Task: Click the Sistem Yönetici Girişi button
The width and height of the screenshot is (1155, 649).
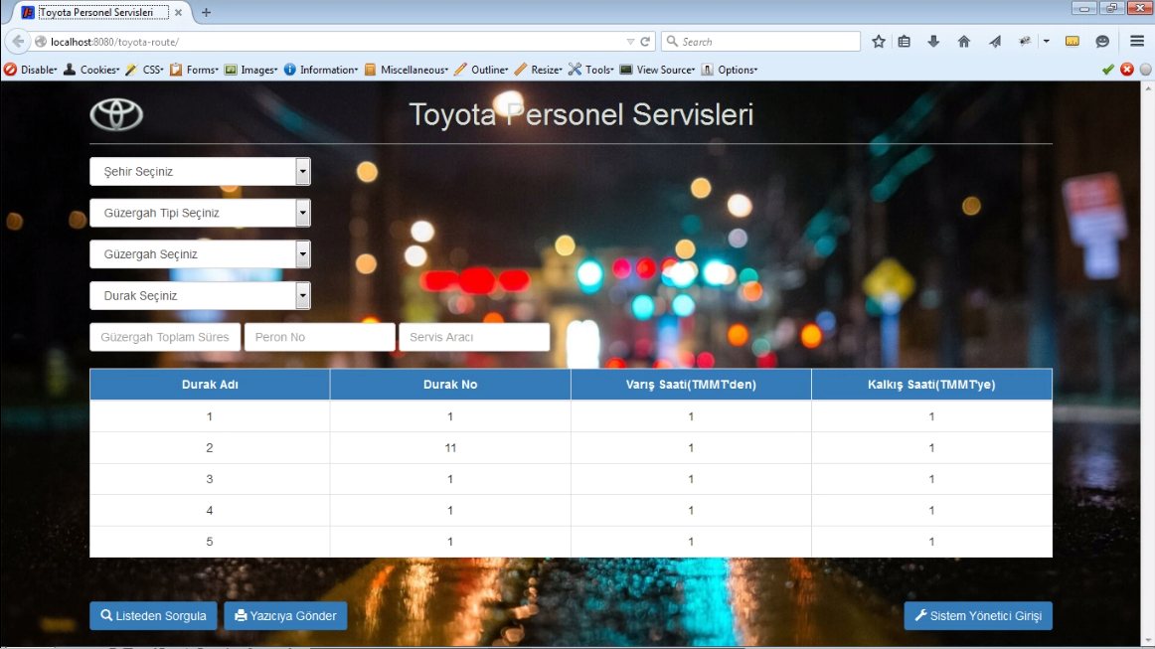Action: pos(978,616)
